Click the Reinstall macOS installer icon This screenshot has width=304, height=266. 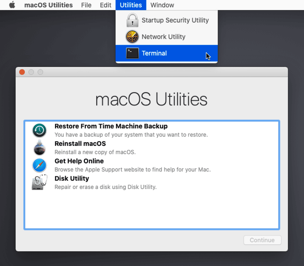click(39, 148)
